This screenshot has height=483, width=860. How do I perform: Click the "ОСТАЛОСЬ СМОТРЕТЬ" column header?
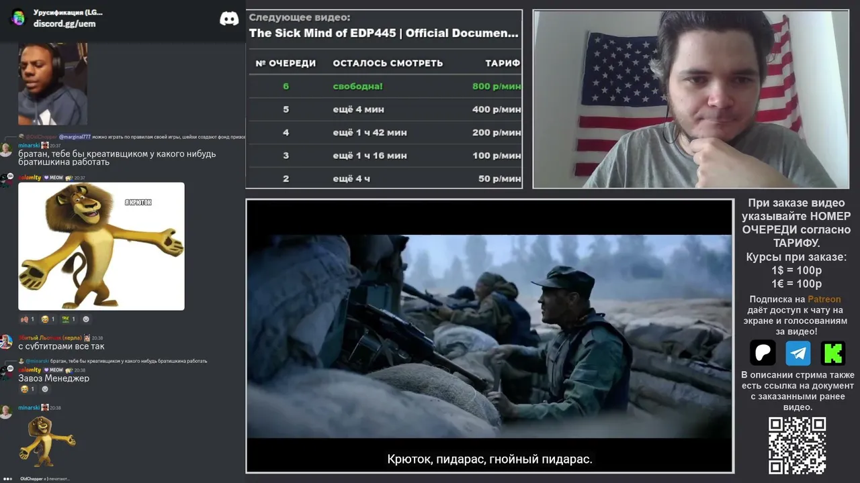click(388, 63)
